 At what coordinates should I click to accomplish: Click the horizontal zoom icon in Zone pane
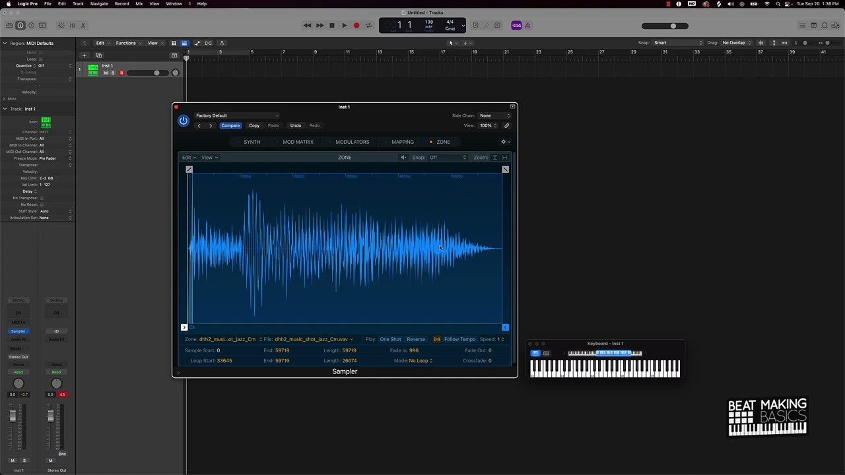click(505, 158)
